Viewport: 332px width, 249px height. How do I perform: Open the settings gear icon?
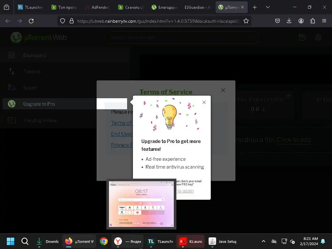(318, 38)
